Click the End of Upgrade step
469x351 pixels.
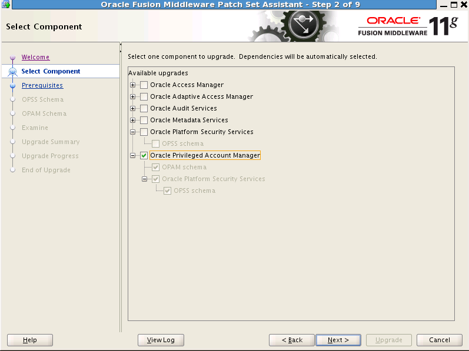point(46,170)
